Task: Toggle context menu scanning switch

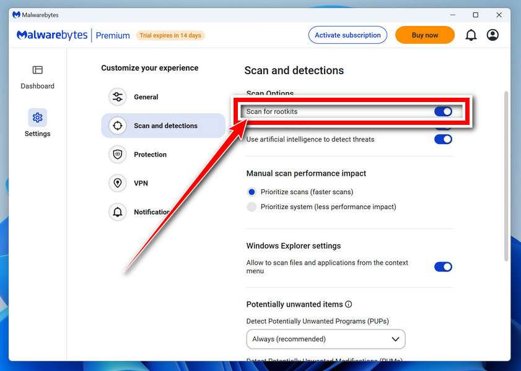Action: pos(443,267)
